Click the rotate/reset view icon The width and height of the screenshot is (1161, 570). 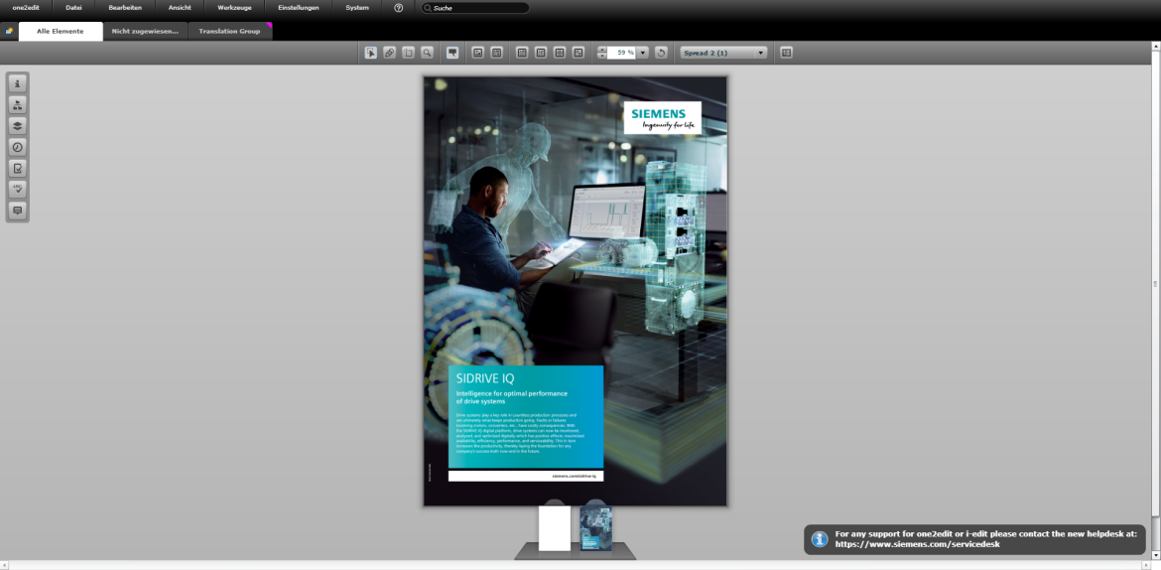click(x=661, y=53)
